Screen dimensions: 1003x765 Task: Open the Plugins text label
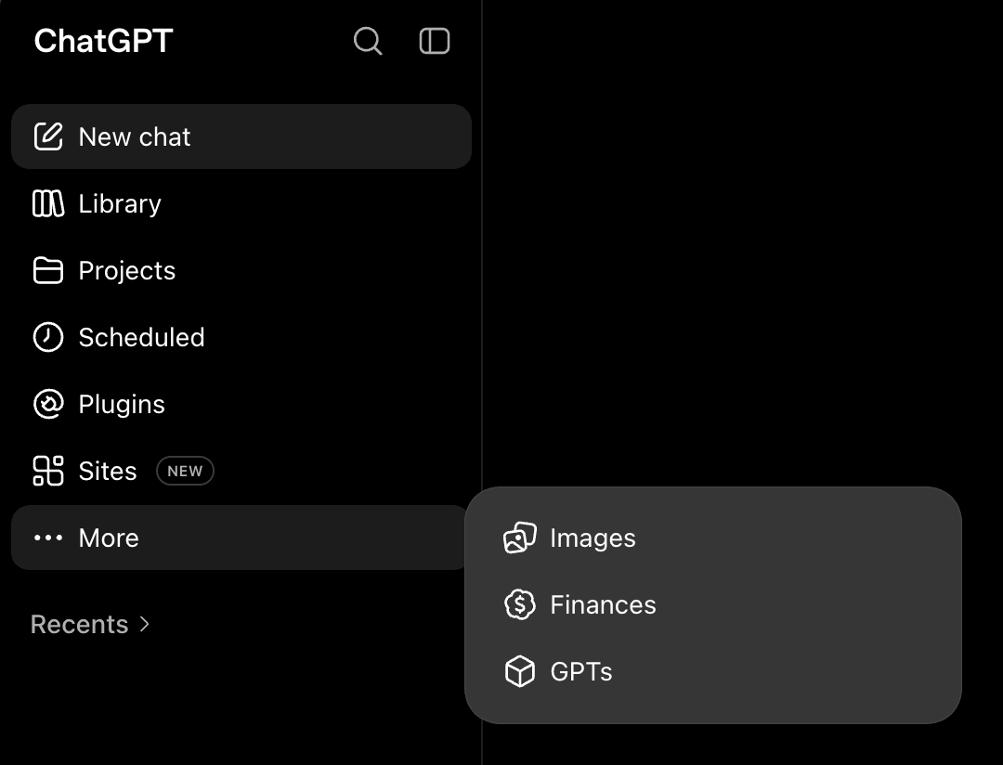[x=122, y=405]
